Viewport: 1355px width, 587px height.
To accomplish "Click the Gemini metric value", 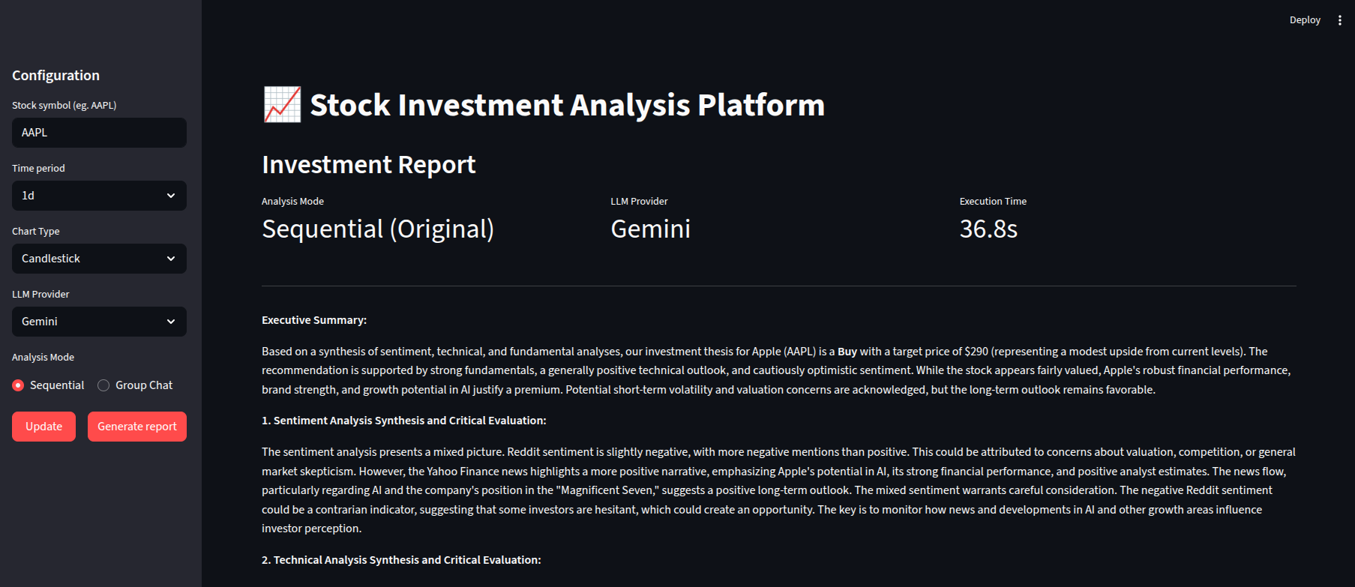I will click(651, 229).
